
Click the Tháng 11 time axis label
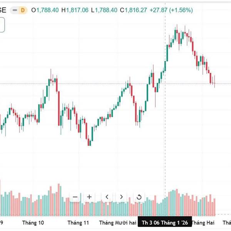[78, 223]
